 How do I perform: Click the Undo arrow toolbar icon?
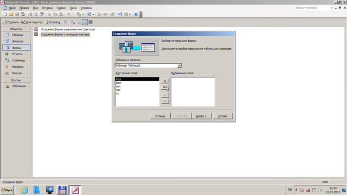pos(69,15)
